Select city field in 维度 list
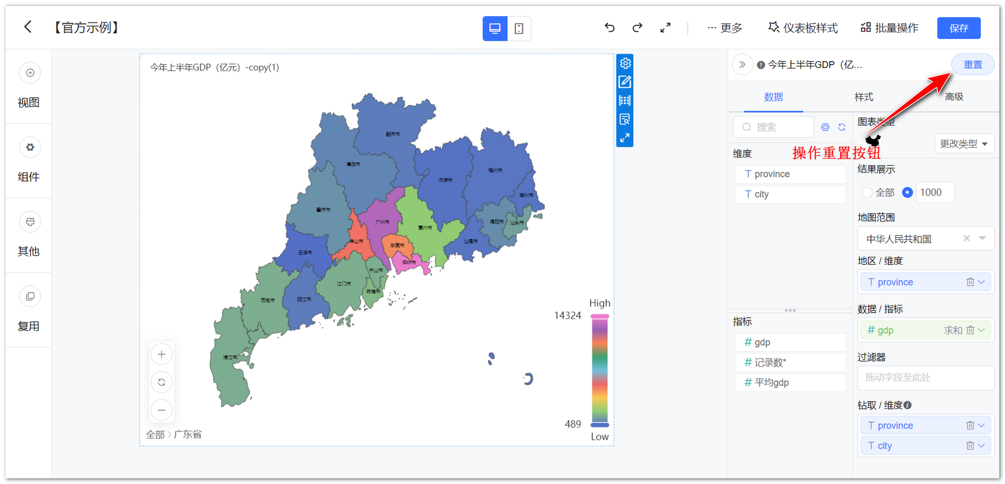Viewport: 1005px width, 484px height. 790,194
